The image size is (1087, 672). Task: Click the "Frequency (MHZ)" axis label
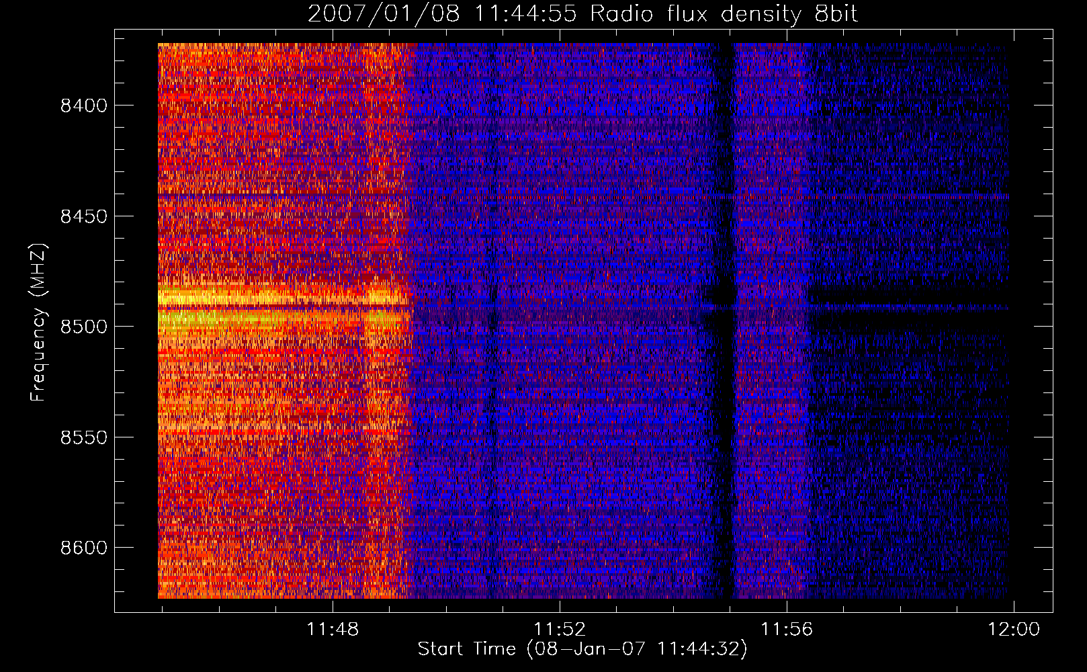(39, 323)
